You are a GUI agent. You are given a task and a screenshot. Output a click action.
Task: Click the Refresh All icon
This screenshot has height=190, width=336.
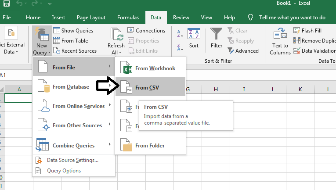[x=116, y=34]
